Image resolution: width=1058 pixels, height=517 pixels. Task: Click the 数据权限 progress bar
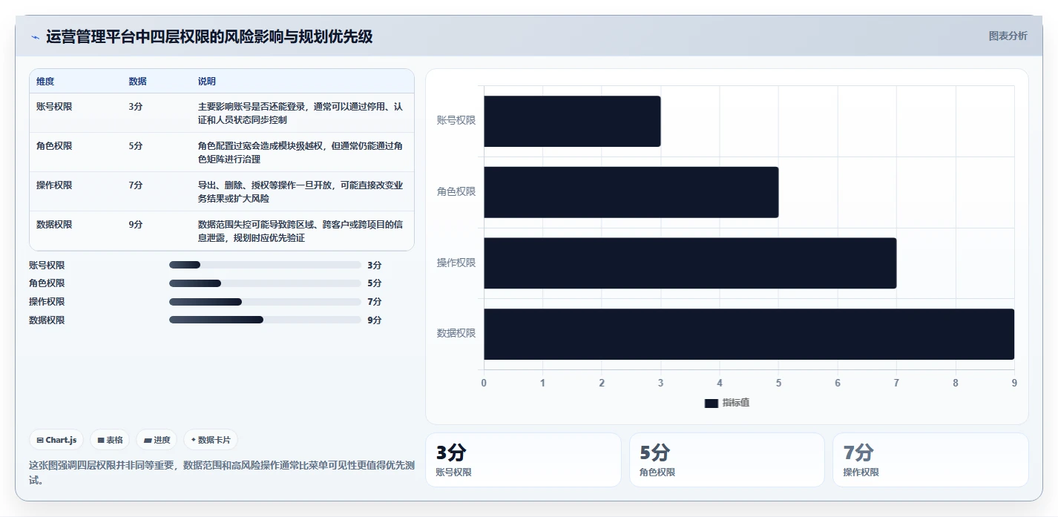coord(265,320)
